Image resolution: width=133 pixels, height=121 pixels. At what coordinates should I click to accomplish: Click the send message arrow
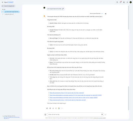[106, 114]
